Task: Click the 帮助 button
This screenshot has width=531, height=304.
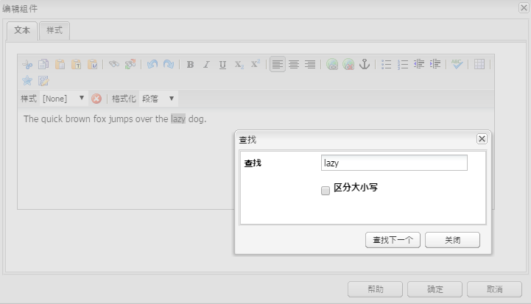Action: [x=375, y=289]
